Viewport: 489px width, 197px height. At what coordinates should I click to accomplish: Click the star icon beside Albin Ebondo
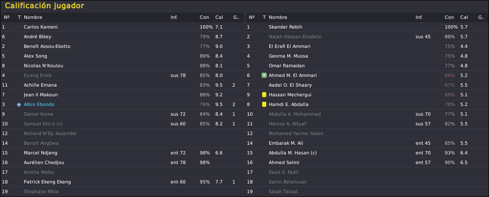(19, 105)
